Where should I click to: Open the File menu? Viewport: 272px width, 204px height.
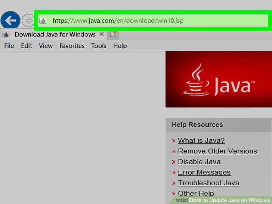[x=9, y=46]
